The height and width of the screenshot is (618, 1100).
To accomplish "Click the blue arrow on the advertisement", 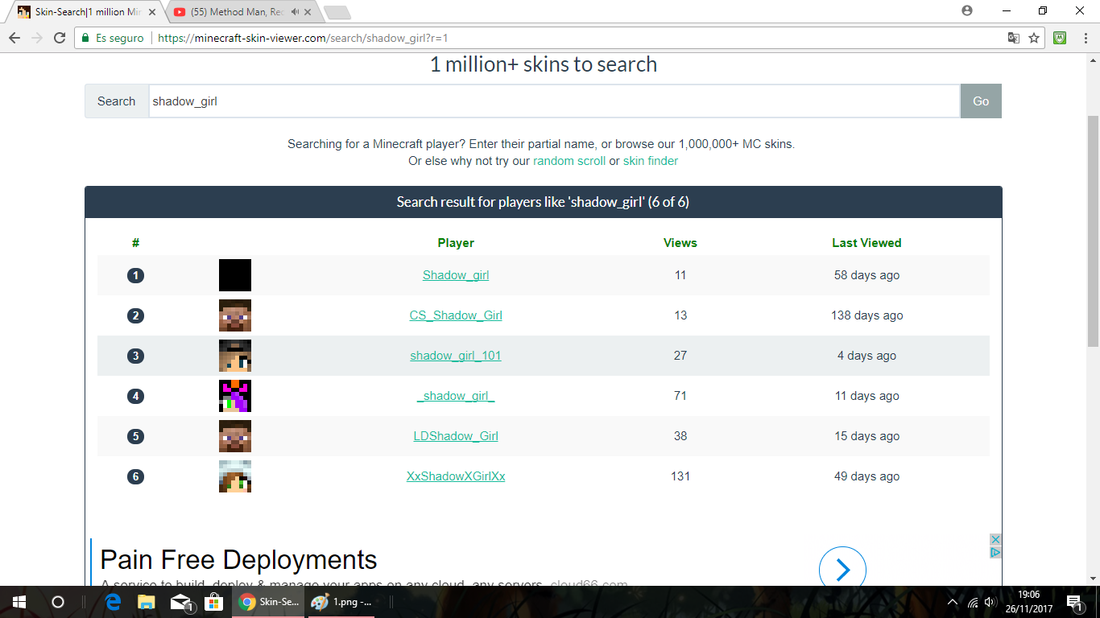I will [842, 570].
